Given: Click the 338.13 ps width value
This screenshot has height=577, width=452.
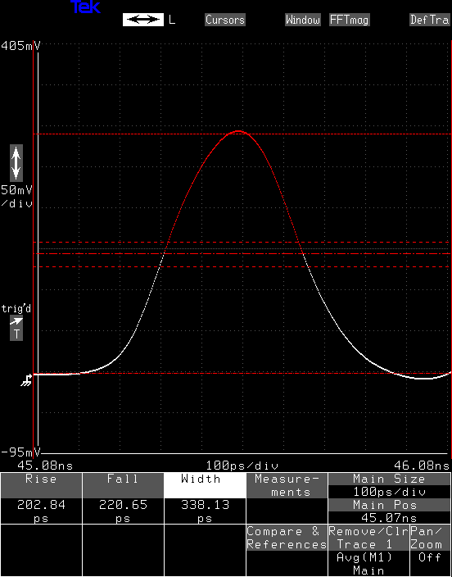Looking at the screenshot, I should [x=205, y=511].
